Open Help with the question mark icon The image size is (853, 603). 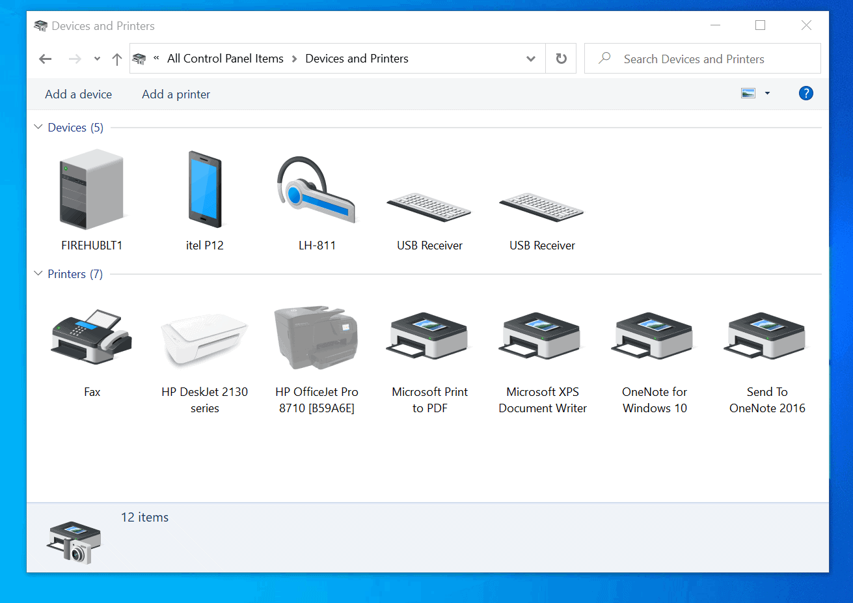click(806, 93)
